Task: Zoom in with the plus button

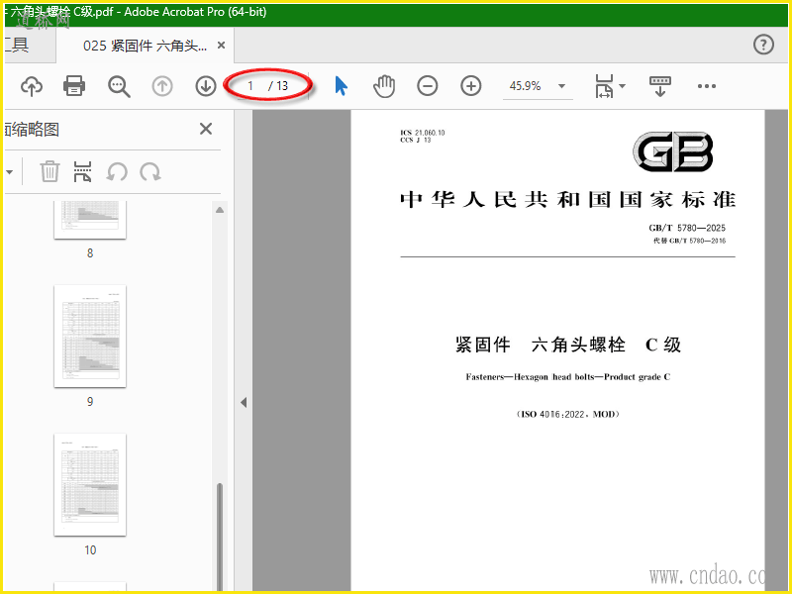Action: point(471,86)
